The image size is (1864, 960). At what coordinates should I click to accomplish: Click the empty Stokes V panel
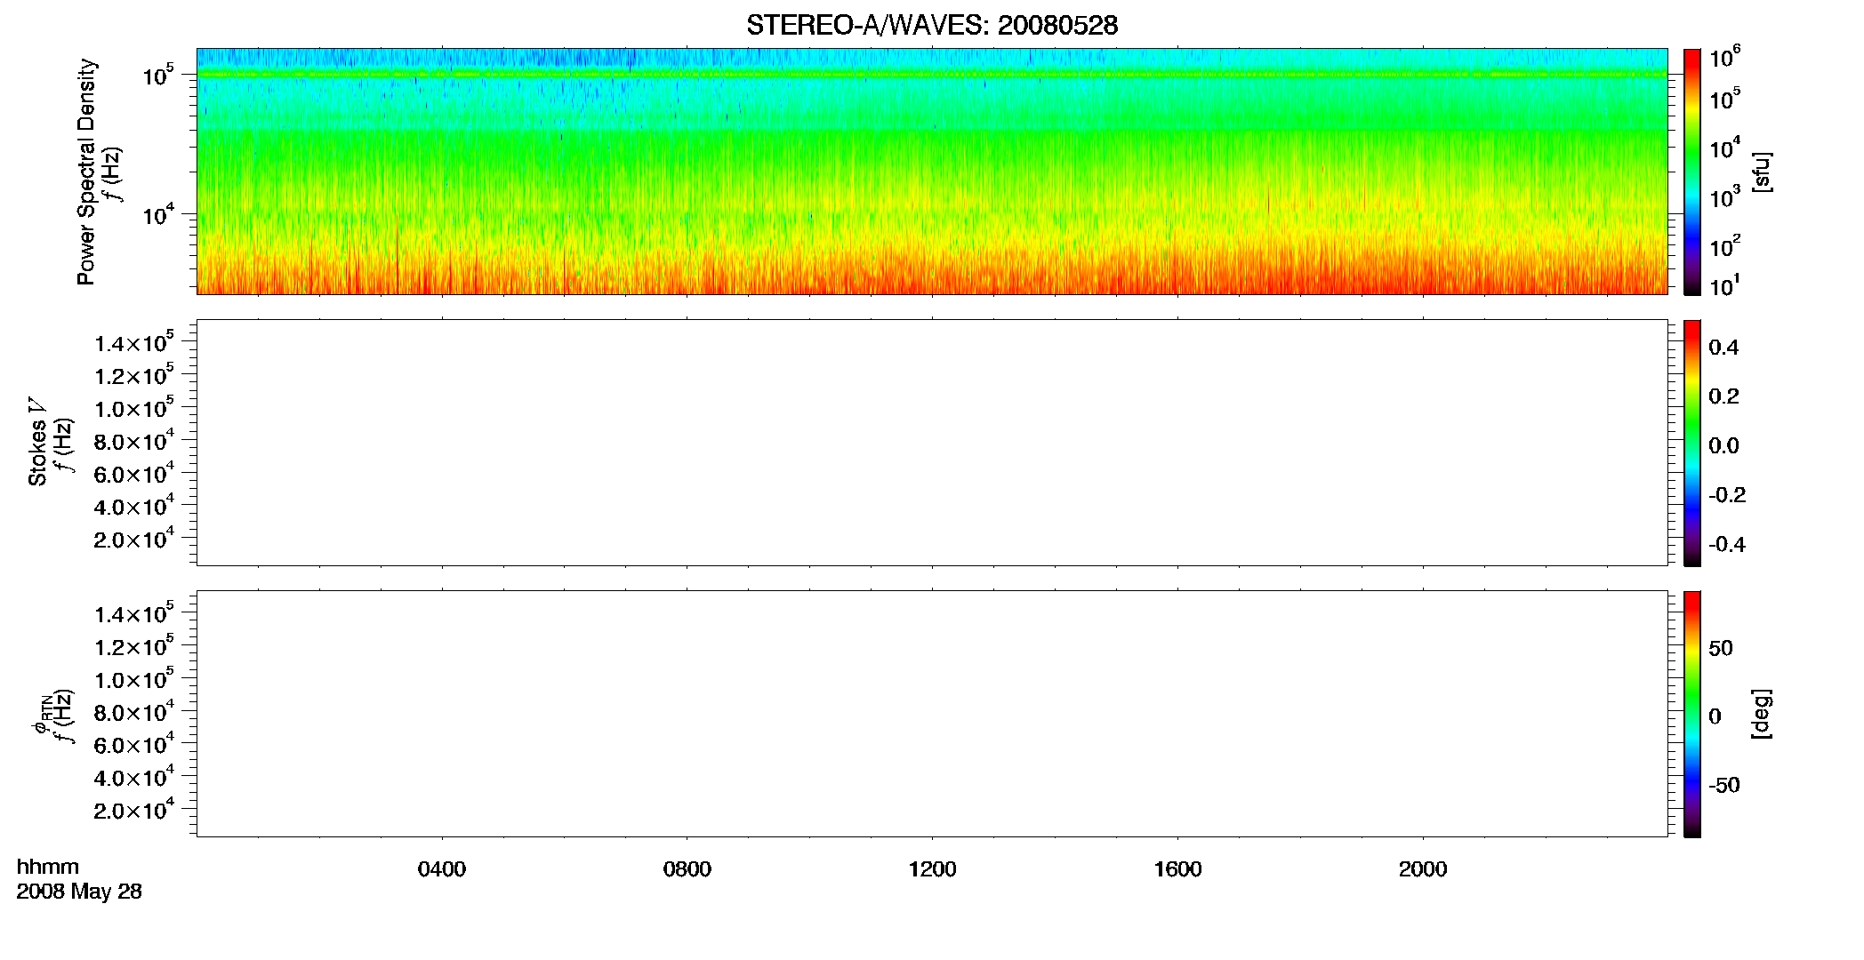click(932, 443)
